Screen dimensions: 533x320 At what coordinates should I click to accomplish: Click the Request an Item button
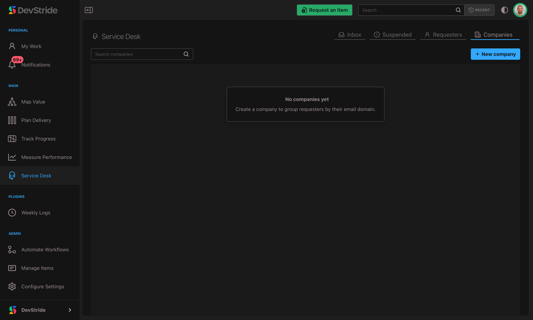coord(324,10)
